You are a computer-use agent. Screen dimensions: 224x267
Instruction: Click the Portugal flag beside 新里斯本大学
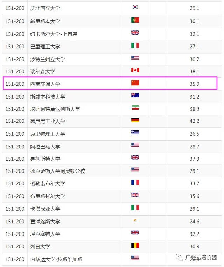tap(135, 20)
